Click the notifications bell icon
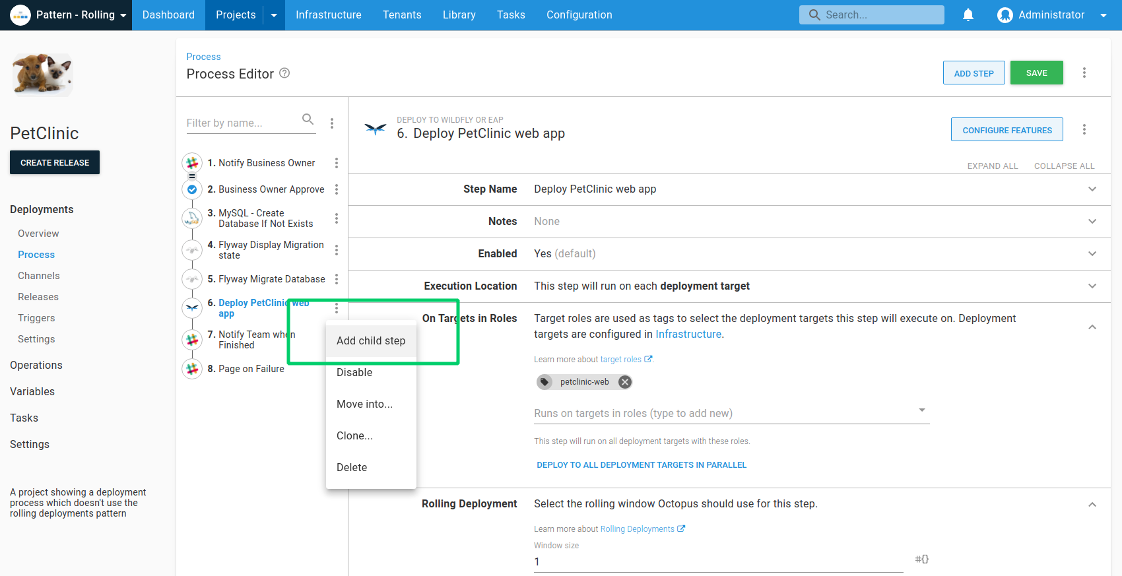Image resolution: width=1122 pixels, height=576 pixels. pos(968,15)
